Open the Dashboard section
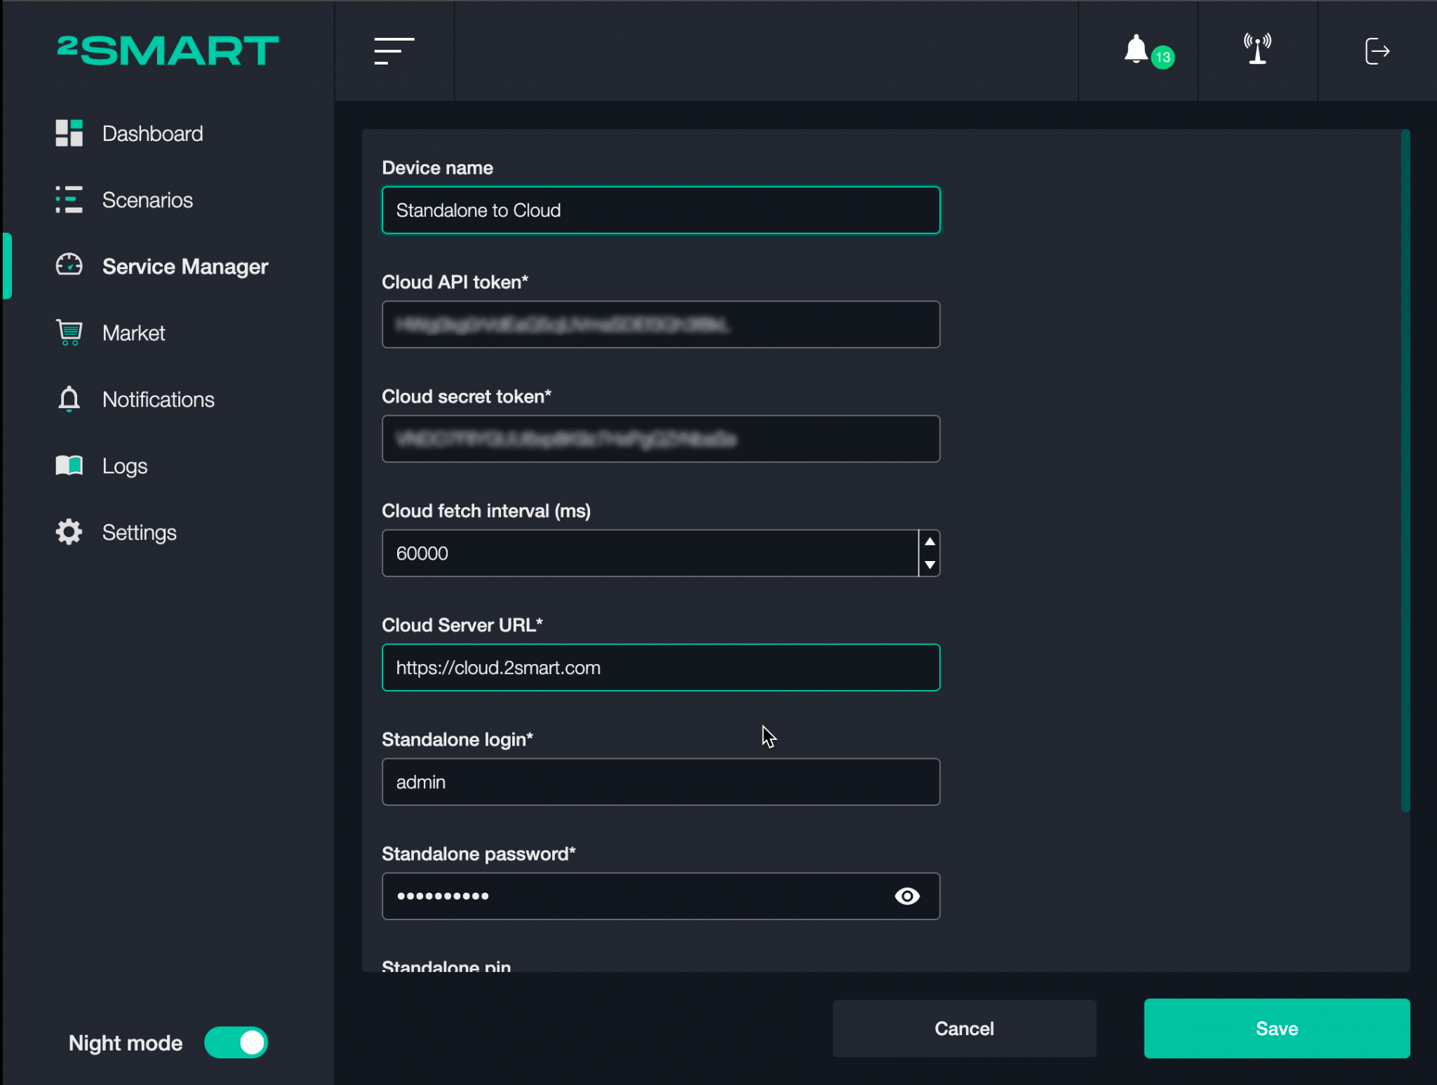1437x1085 pixels. tap(152, 133)
